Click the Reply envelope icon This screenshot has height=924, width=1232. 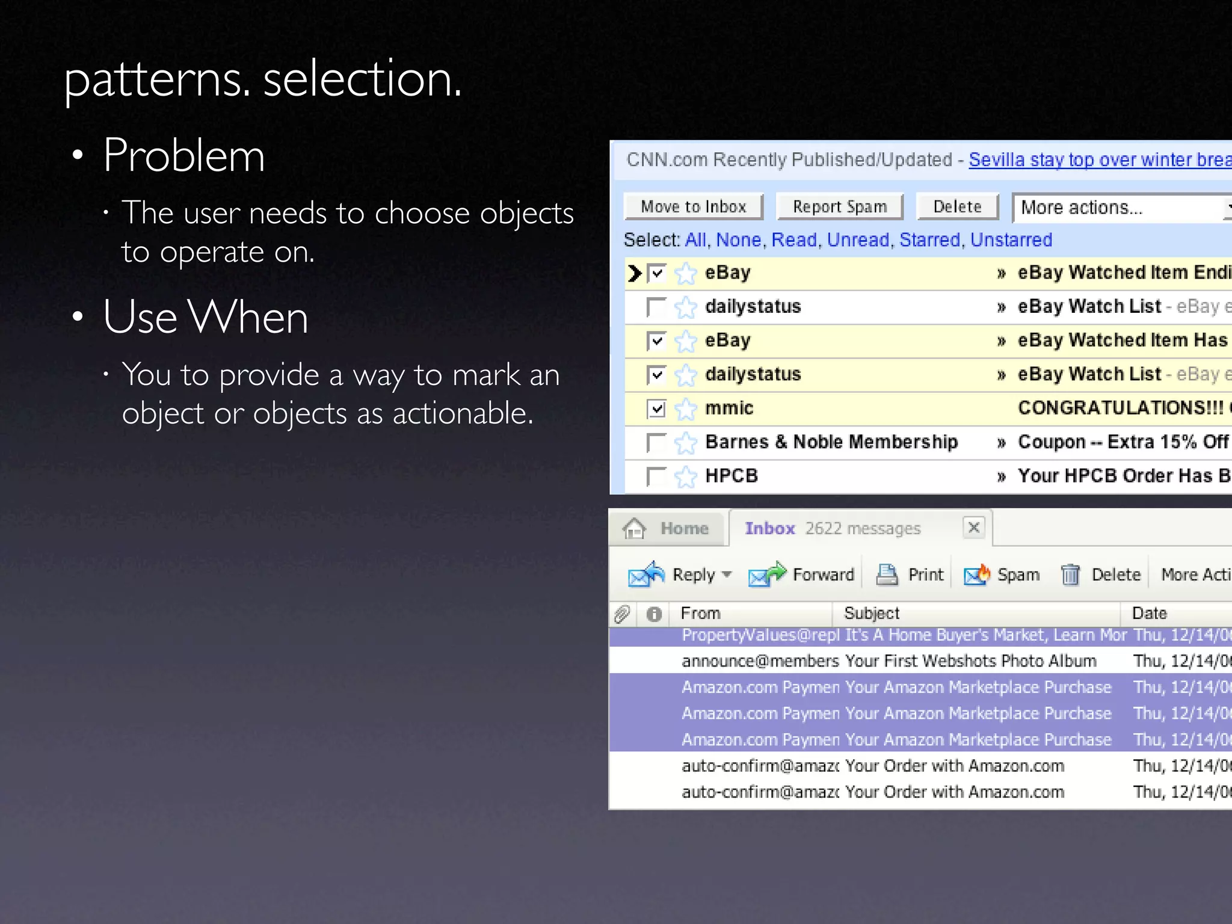tap(646, 574)
